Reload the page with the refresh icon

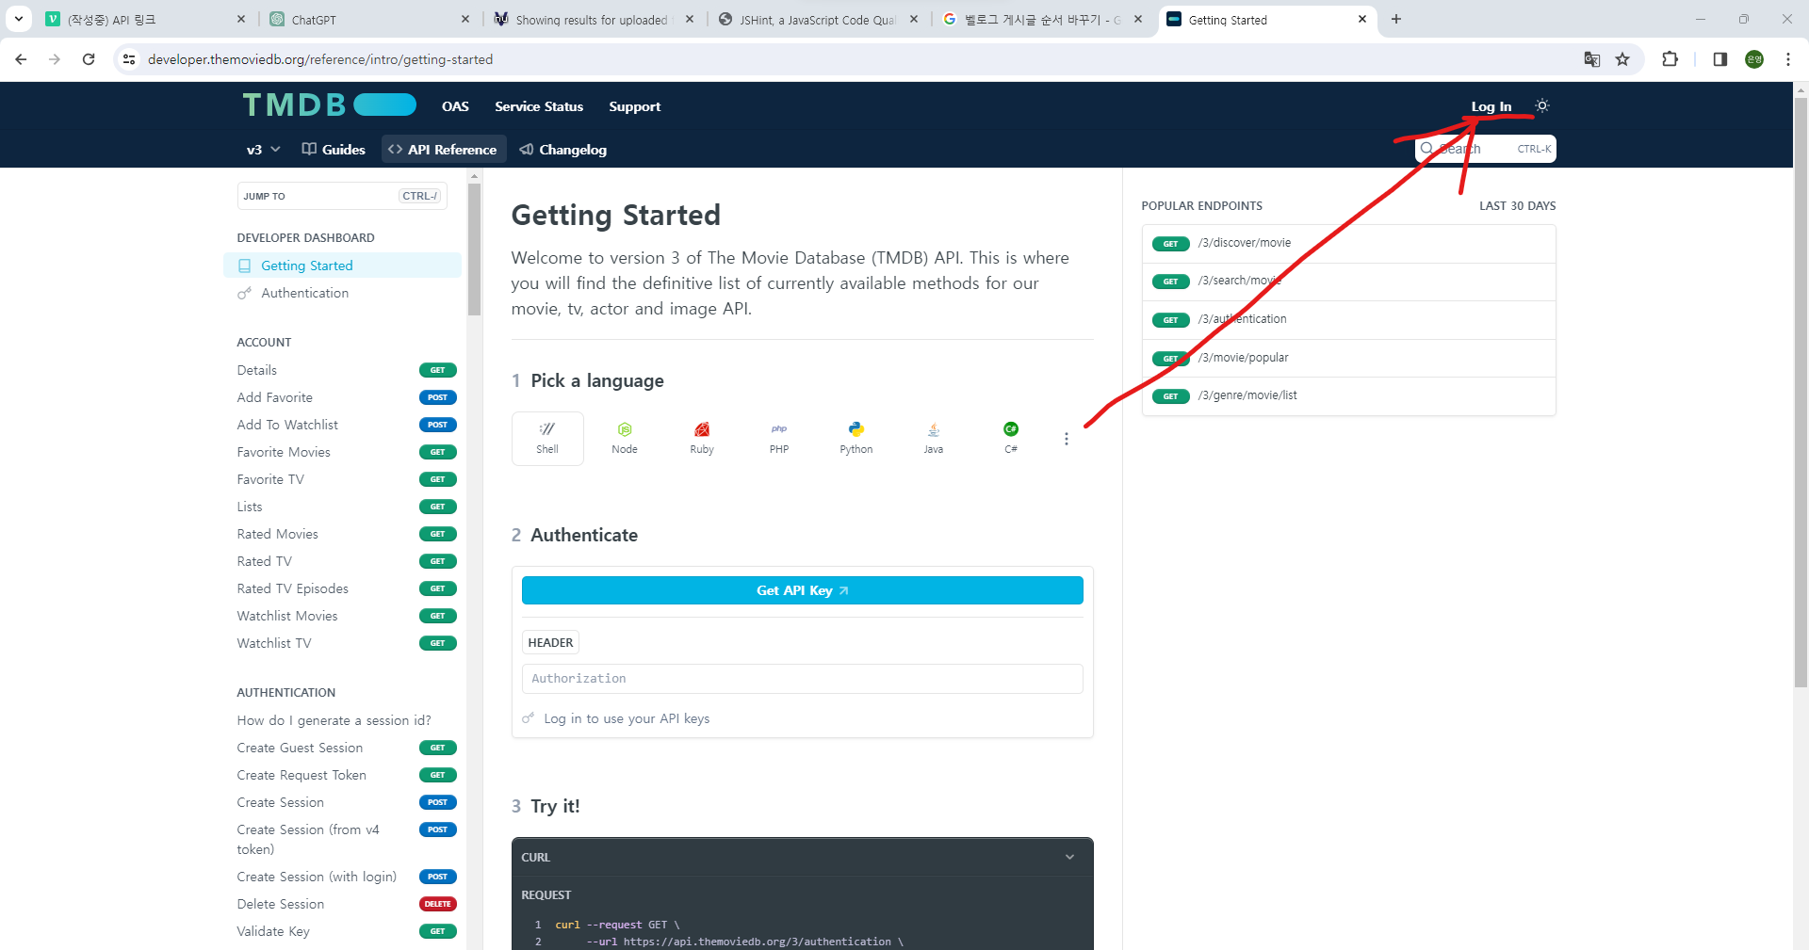(x=89, y=59)
